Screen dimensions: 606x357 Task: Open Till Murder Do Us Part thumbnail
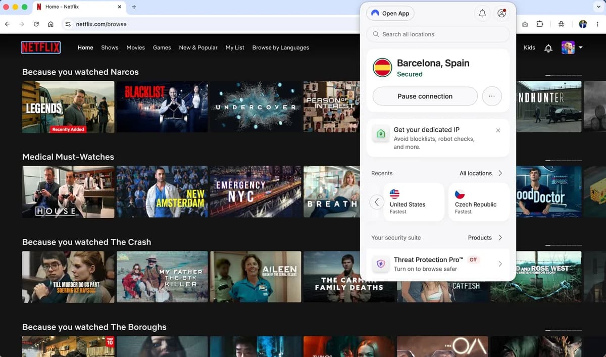pos(68,277)
